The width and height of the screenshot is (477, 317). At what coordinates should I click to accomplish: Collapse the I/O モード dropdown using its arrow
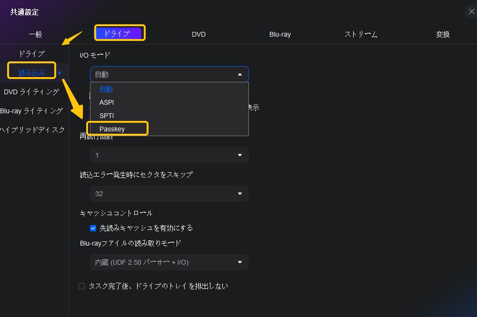[x=239, y=74]
